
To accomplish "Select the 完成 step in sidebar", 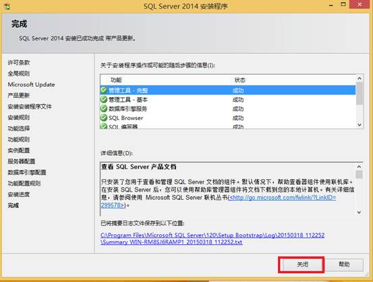I will tap(13, 205).
